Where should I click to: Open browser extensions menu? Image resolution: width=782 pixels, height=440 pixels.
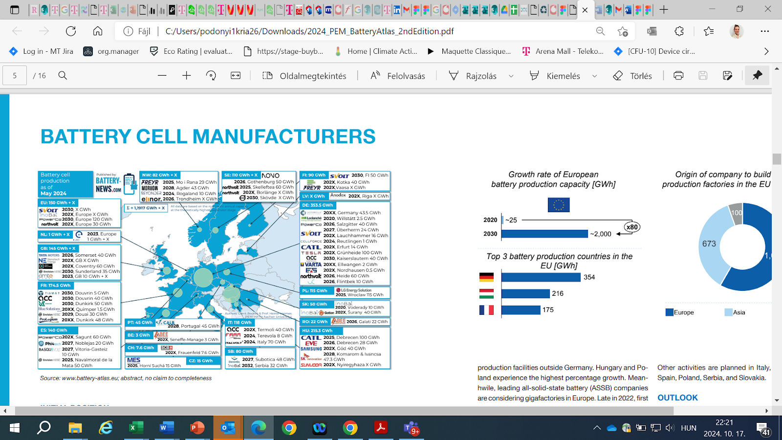point(679,31)
